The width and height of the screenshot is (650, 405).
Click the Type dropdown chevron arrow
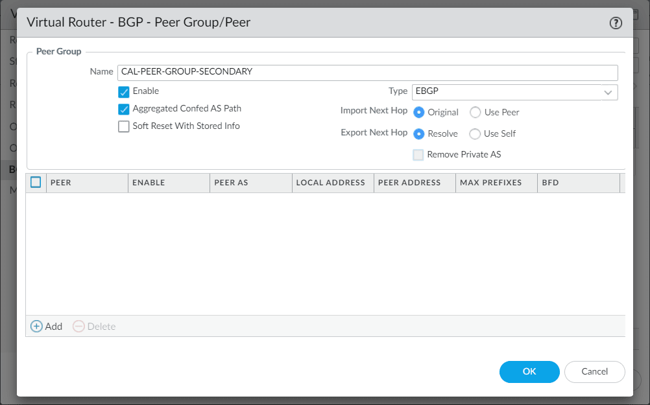[608, 93]
